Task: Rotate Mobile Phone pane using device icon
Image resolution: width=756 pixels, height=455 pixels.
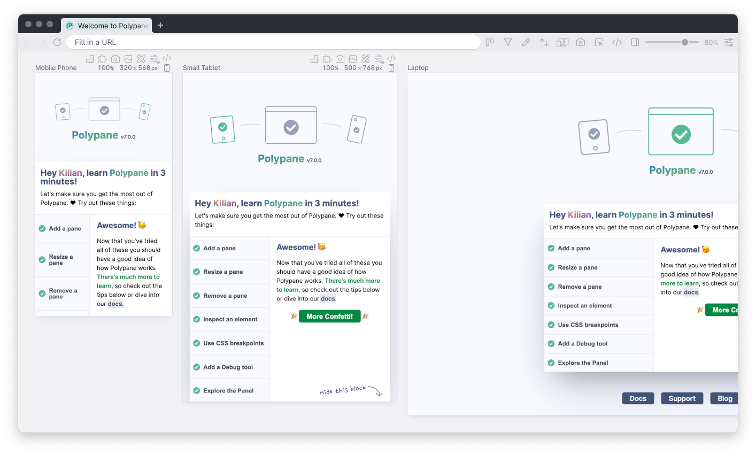Action: pyautogui.click(x=167, y=68)
